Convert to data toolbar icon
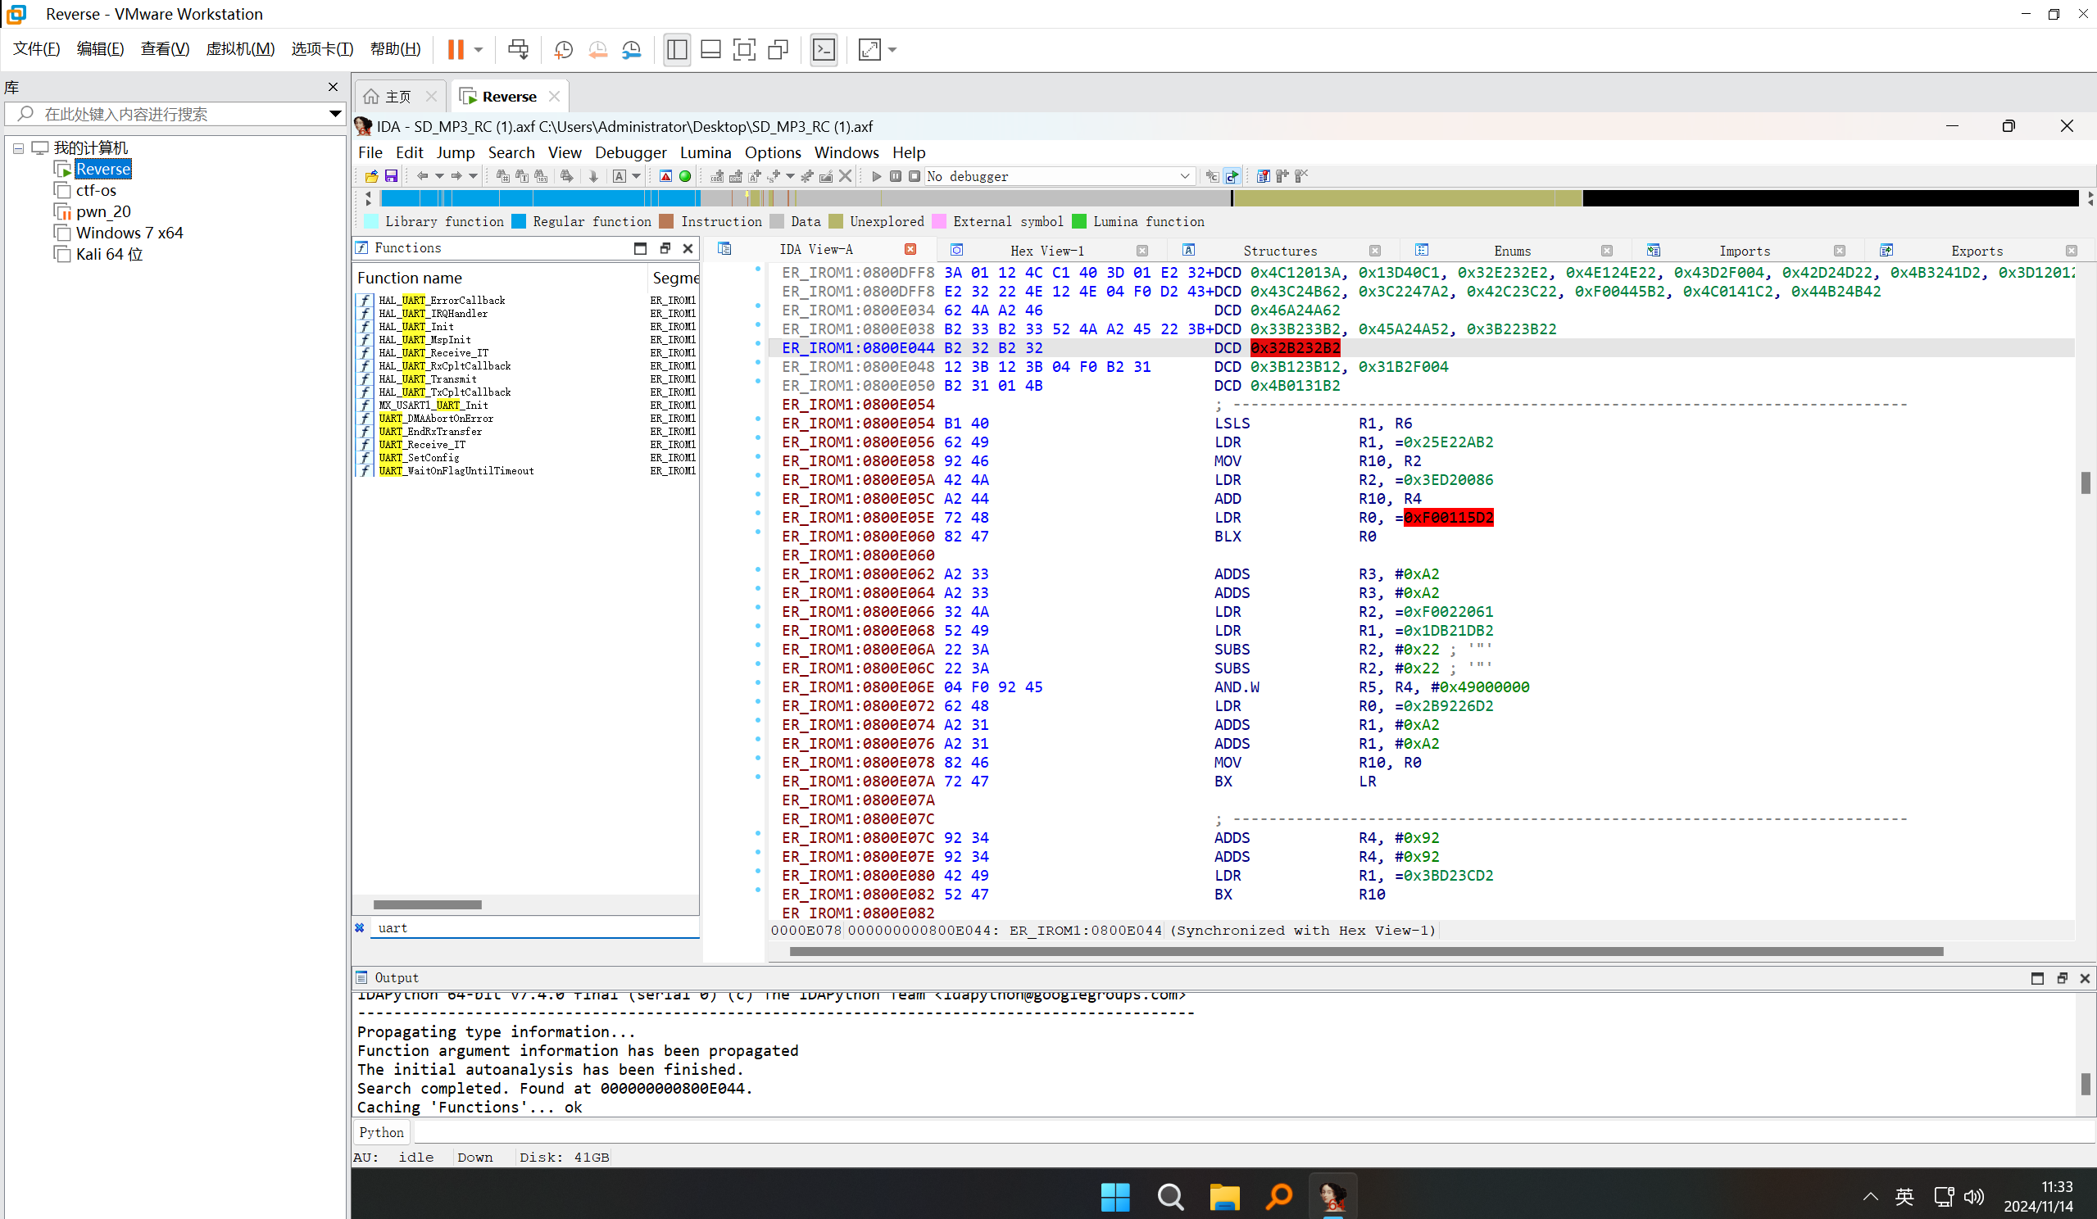2097x1219 pixels. pos(736,176)
